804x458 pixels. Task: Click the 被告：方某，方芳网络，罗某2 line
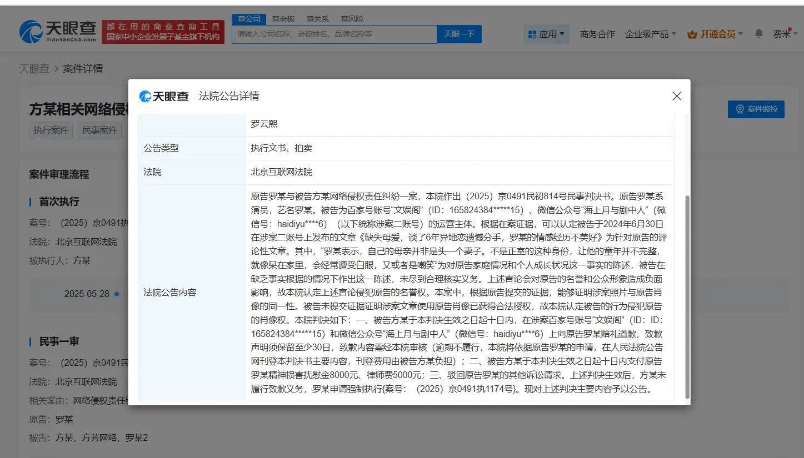[x=88, y=438]
